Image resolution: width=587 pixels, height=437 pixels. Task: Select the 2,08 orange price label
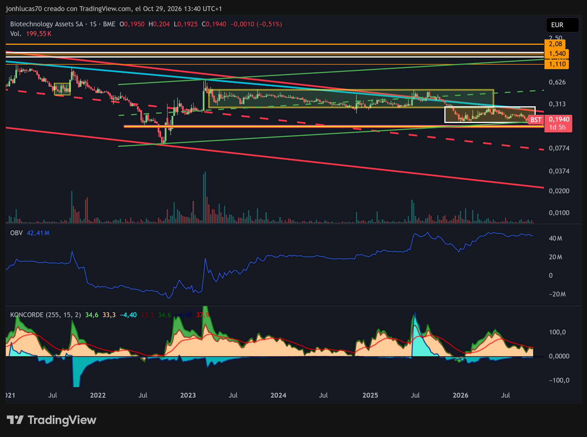555,44
